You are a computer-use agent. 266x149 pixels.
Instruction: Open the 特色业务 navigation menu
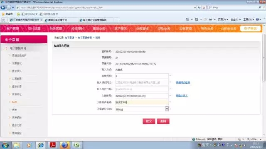click(207, 29)
